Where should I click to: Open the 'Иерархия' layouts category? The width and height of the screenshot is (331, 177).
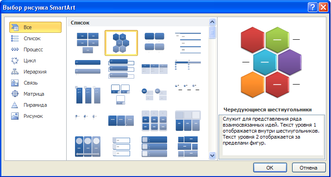tap(35, 72)
